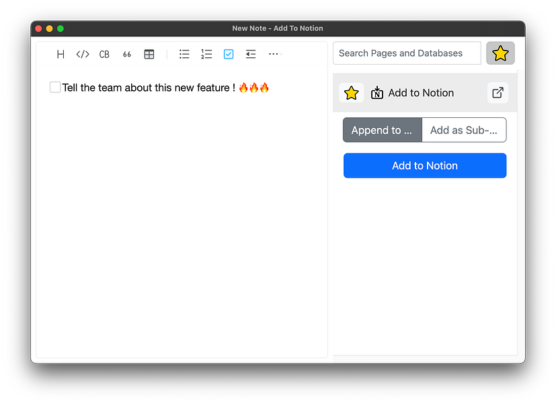556x404 pixels.
Task: Insert a quote using the 66 icon
Action: pyautogui.click(x=126, y=54)
